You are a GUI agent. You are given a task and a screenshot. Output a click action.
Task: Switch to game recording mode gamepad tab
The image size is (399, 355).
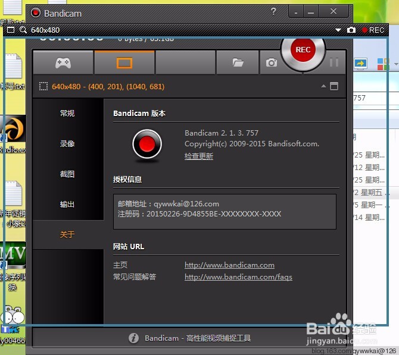[x=63, y=62]
